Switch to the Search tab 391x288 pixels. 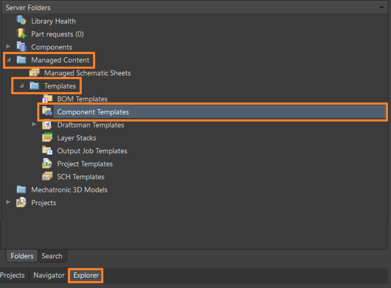point(52,256)
